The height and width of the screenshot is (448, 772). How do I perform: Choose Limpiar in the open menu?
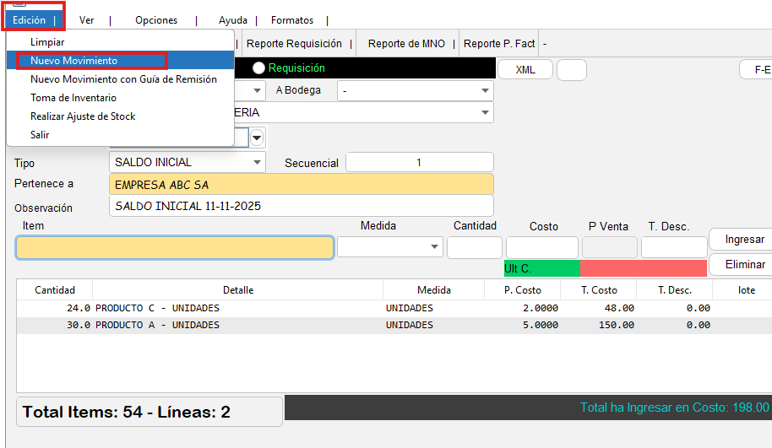47,42
